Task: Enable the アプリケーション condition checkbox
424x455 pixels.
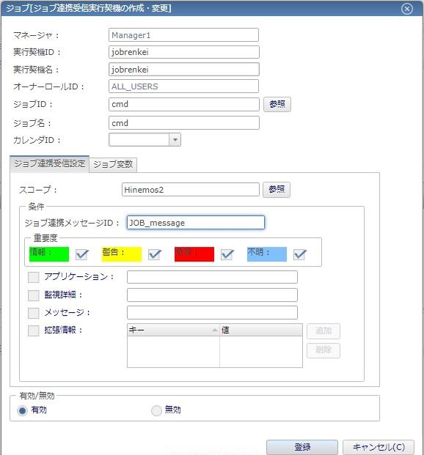Action: click(x=34, y=277)
